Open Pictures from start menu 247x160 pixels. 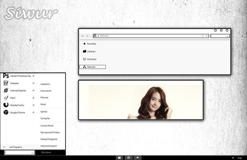pos(44,98)
